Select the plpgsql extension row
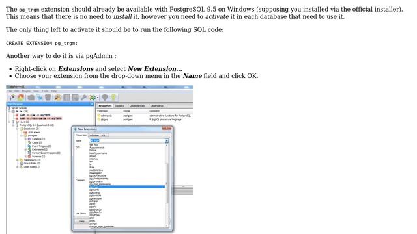Image resolution: width=417 pixels, height=234 pixels. [x=145, y=120]
